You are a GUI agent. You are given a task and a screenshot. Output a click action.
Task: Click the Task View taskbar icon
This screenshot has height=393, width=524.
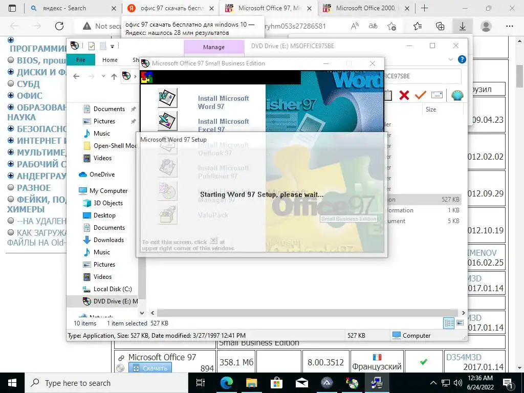coord(201,383)
